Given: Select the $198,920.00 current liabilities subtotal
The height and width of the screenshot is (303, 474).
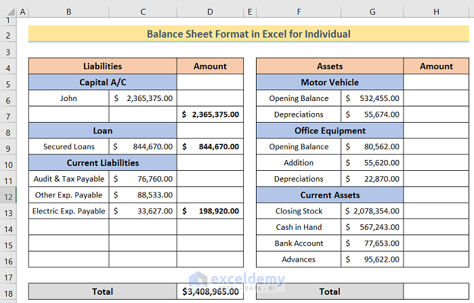Looking at the screenshot, I should coord(210,211).
